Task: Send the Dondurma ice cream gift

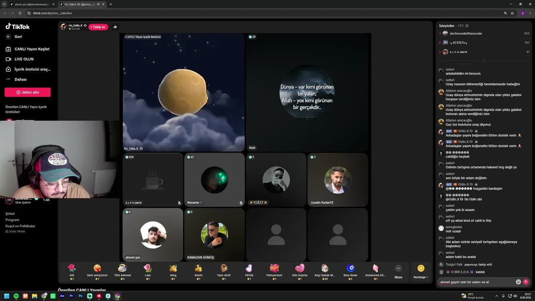Action: tap(375, 271)
